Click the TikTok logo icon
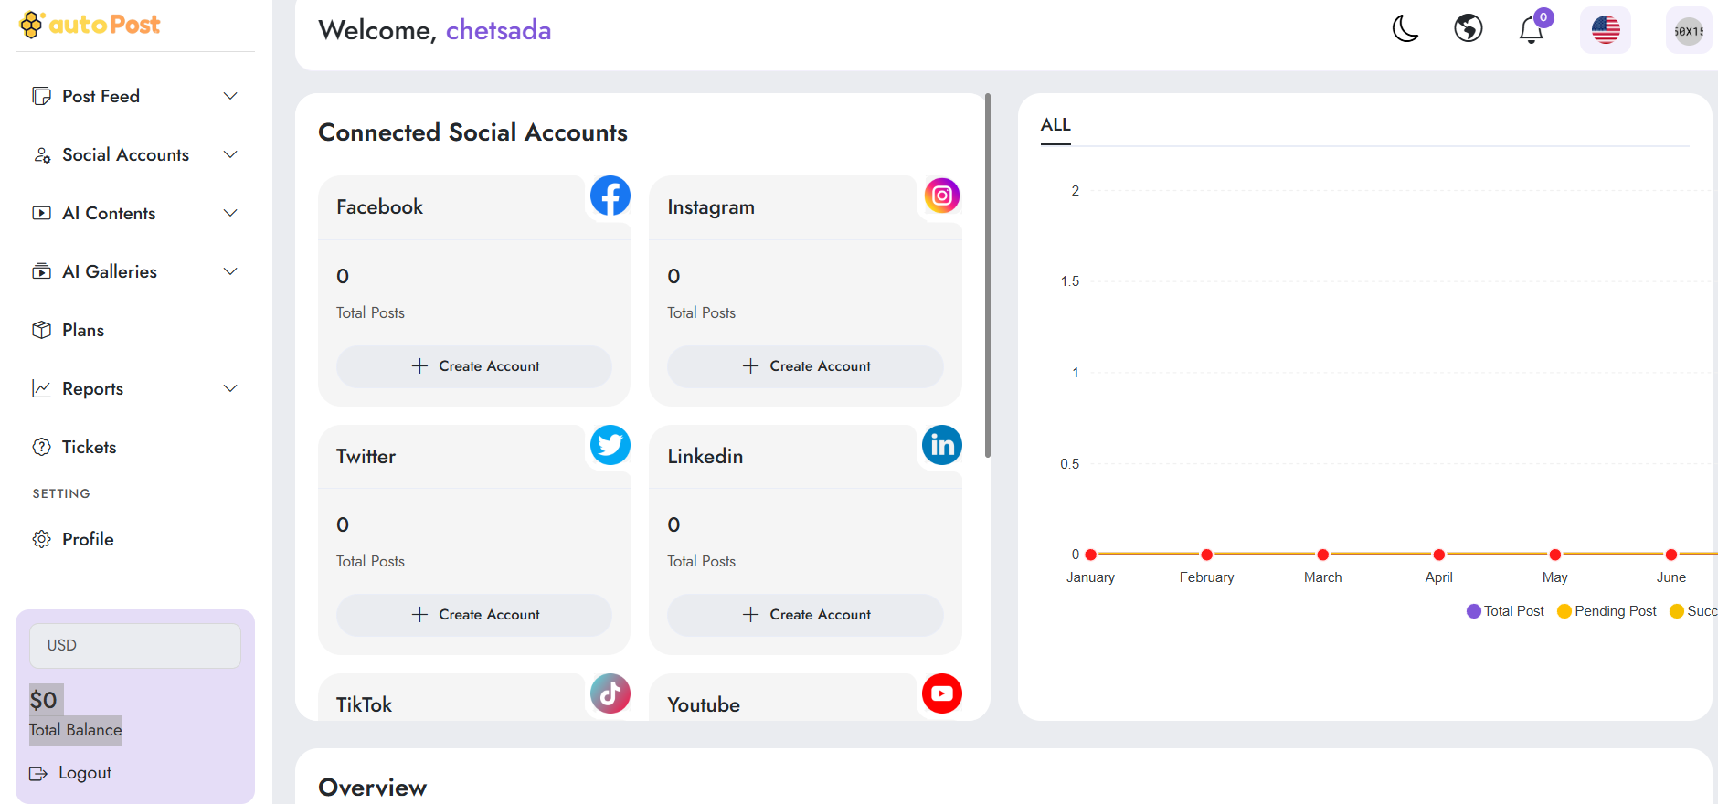This screenshot has height=804, width=1718. pyautogui.click(x=610, y=693)
